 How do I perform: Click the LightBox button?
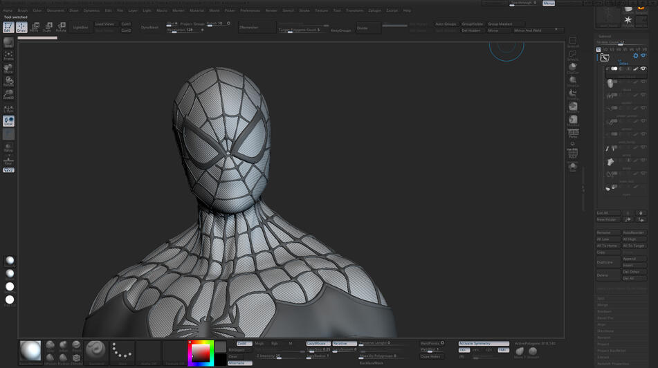coord(80,27)
